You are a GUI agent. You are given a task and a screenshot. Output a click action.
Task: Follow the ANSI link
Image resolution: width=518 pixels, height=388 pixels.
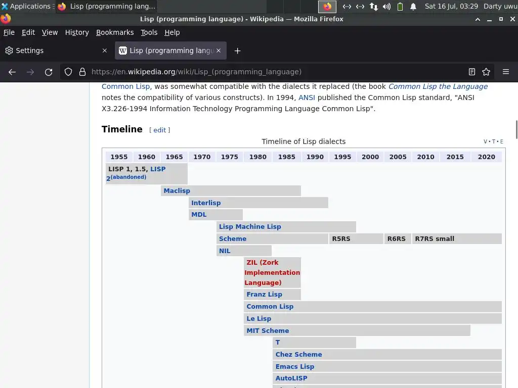(x=307, y=98)
